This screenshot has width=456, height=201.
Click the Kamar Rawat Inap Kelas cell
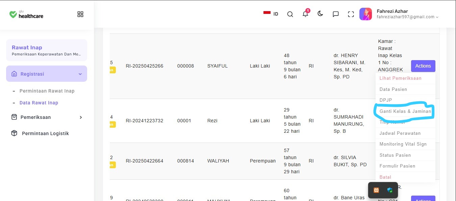coord(390,55)
